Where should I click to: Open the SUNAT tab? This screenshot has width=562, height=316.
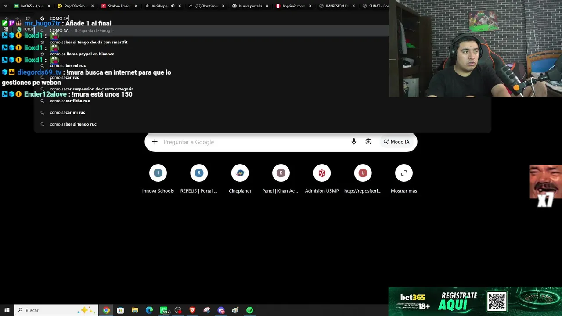(376, 6)
